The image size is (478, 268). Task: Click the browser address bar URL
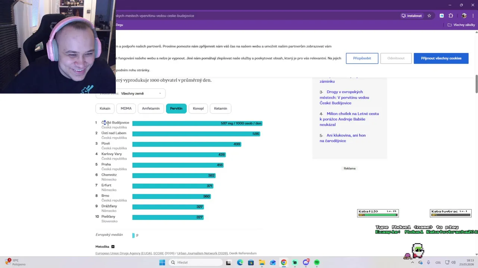click(x=155, y=16)
